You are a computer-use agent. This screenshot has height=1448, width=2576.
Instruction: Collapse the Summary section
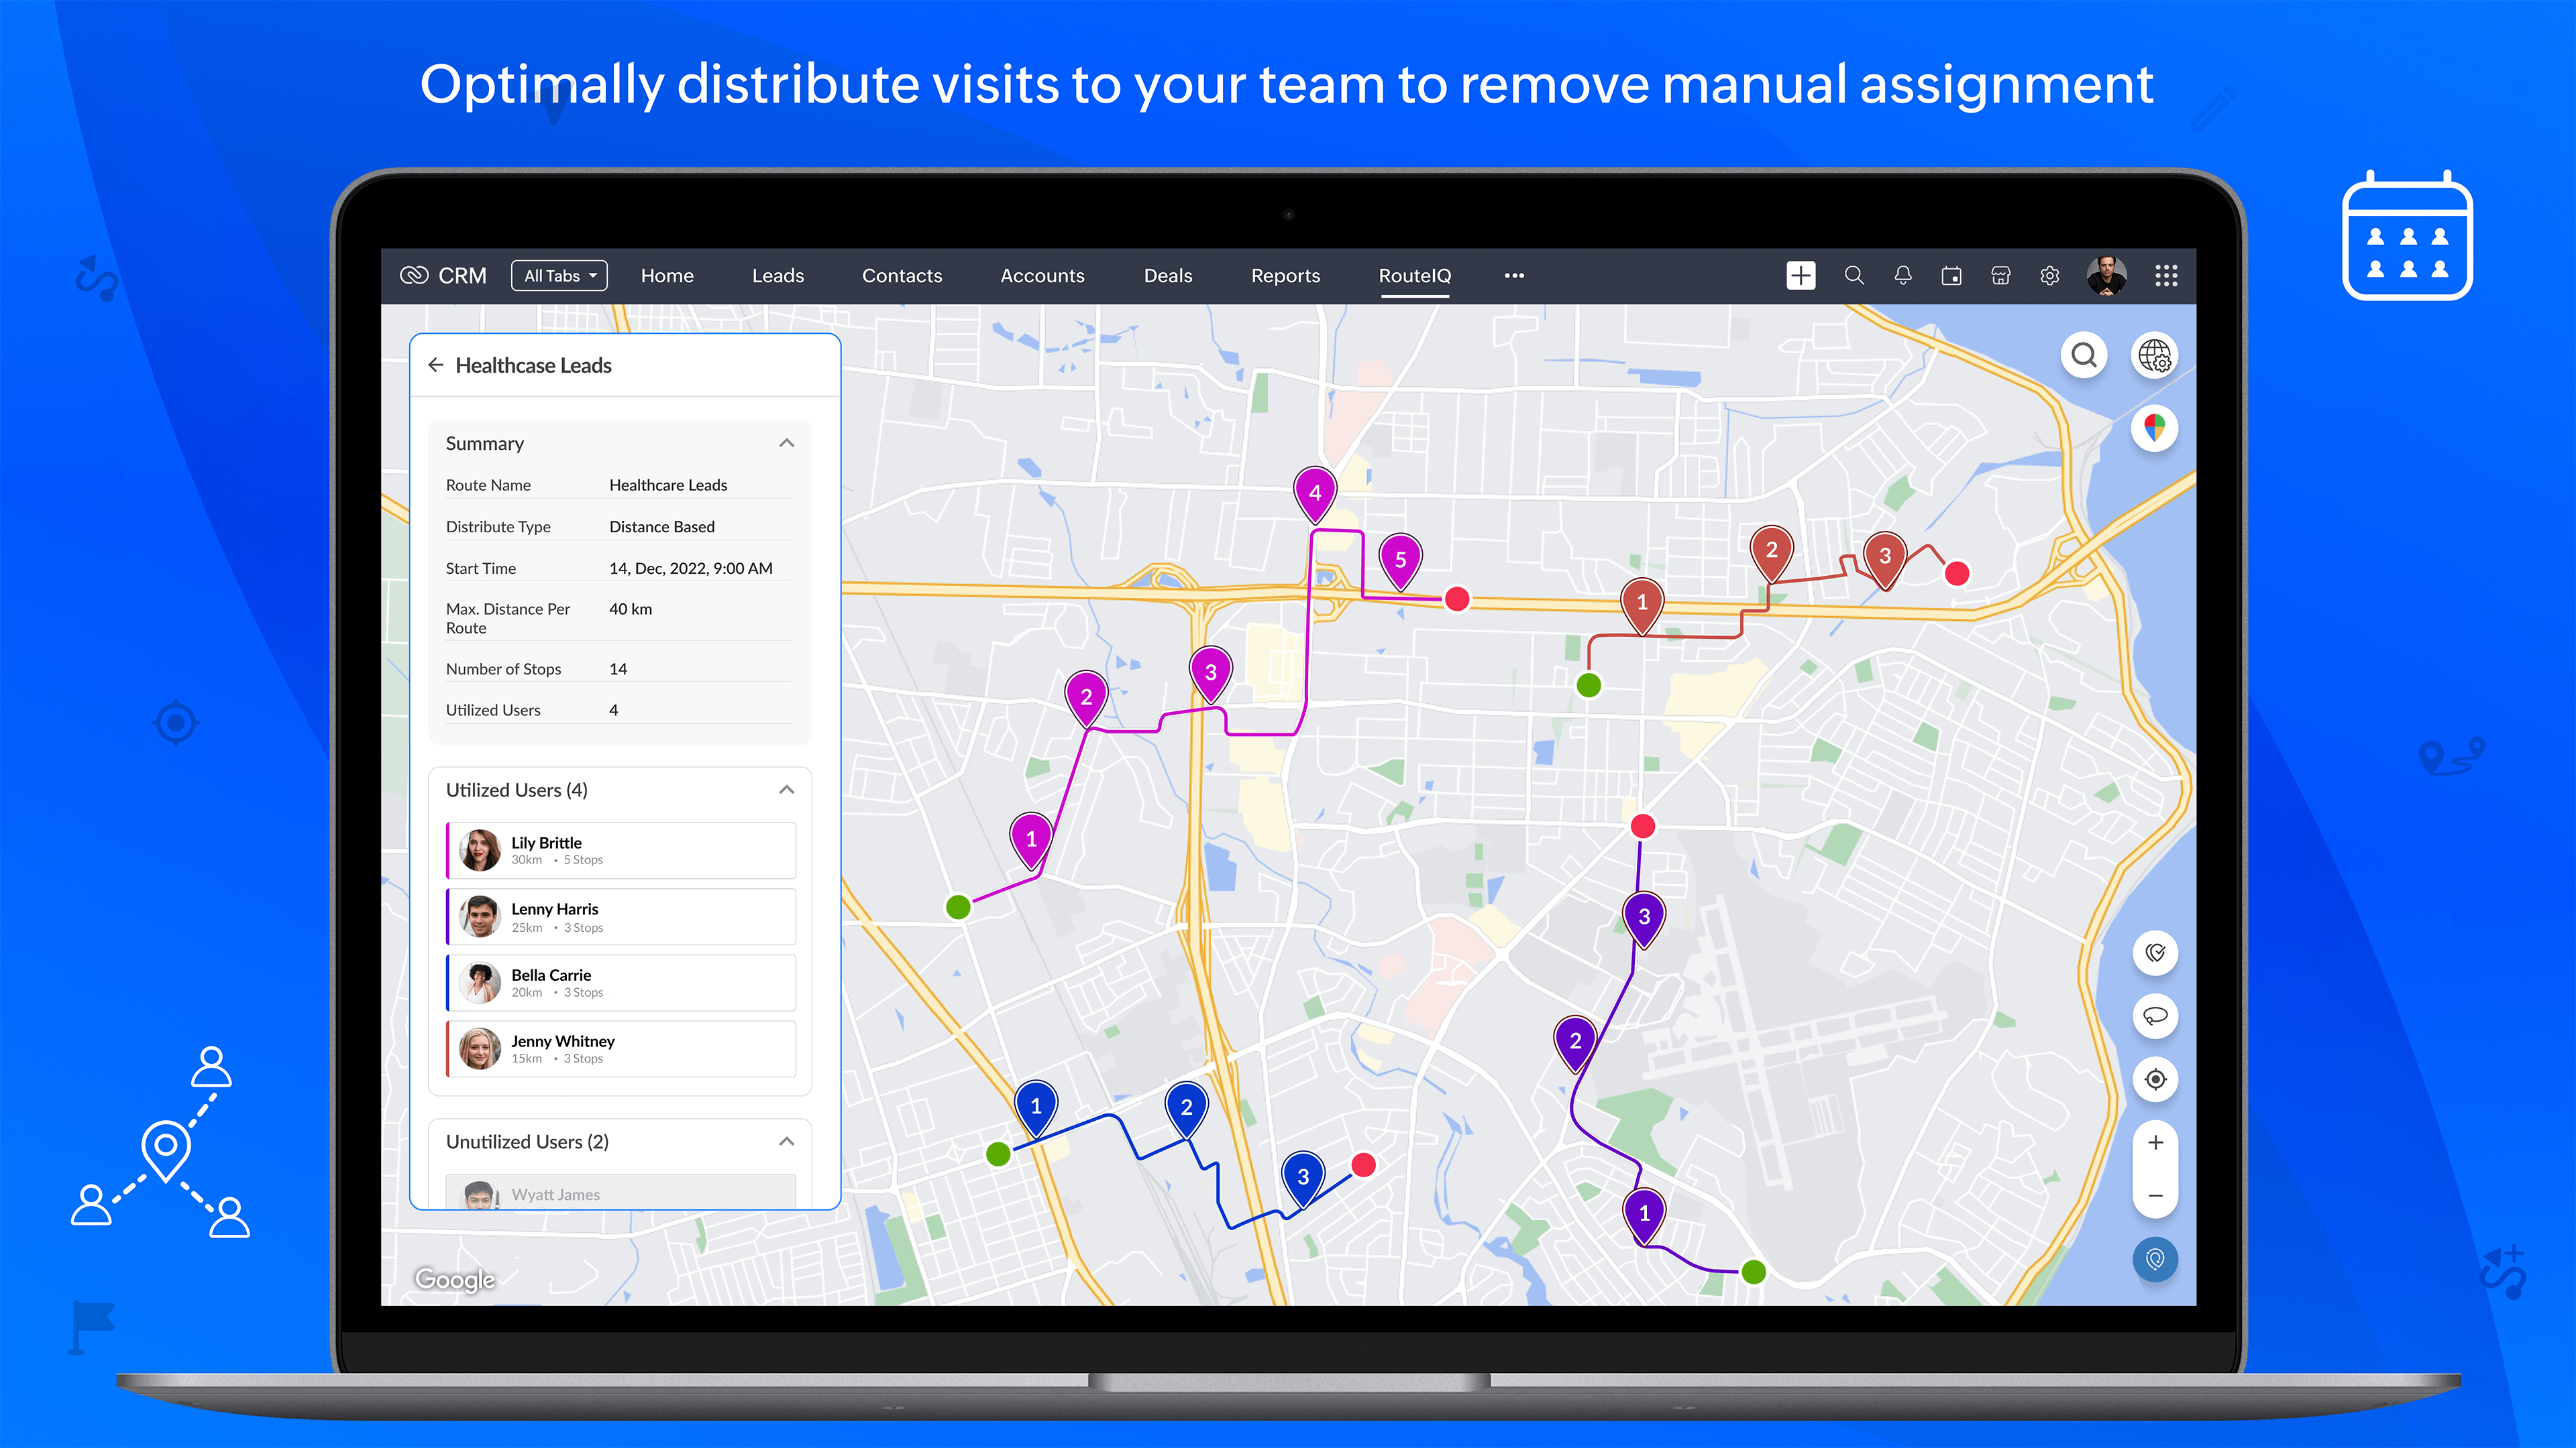click(786, 444)
